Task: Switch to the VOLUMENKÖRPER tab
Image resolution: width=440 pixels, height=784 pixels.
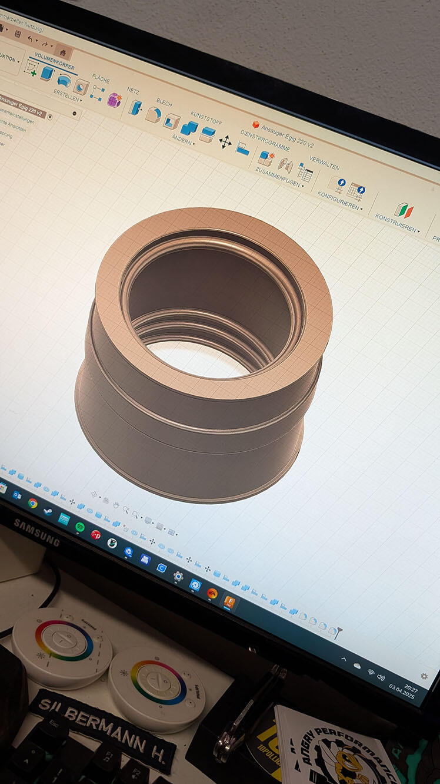Action: click(x=54, y=62)
